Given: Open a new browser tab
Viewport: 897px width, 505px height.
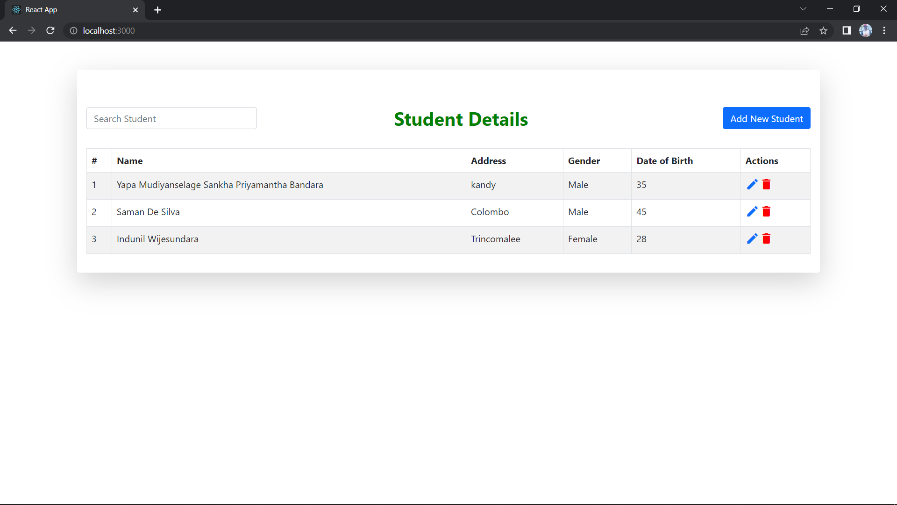Looking at the screenshot, I should [157, 10].
